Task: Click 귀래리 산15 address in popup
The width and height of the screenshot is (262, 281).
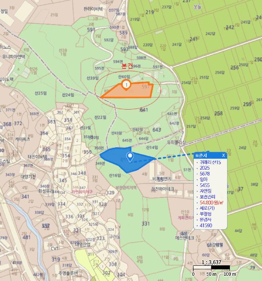Action: click(210, 162)
